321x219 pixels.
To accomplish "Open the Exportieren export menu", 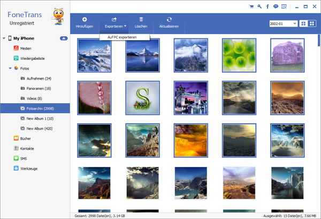I will pos(116,23).
